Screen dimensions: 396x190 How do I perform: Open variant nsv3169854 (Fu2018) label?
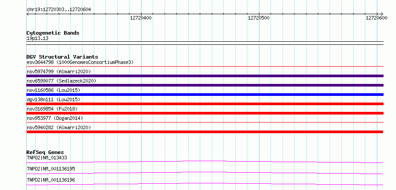52,109
